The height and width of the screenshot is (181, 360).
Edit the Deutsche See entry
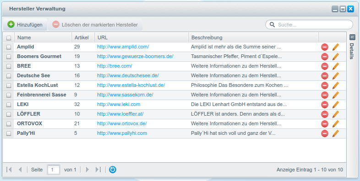coord(336,76)
